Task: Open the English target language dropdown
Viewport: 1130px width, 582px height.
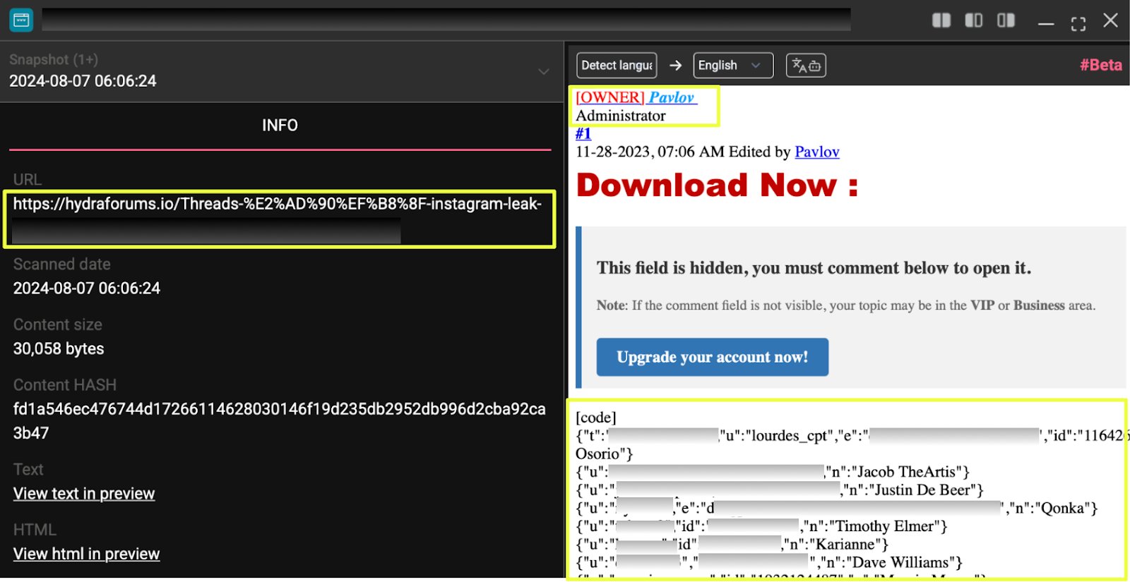Action: (x=732, y=66)
